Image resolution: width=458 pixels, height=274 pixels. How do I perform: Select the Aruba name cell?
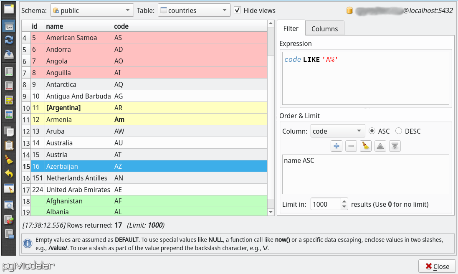79,131
